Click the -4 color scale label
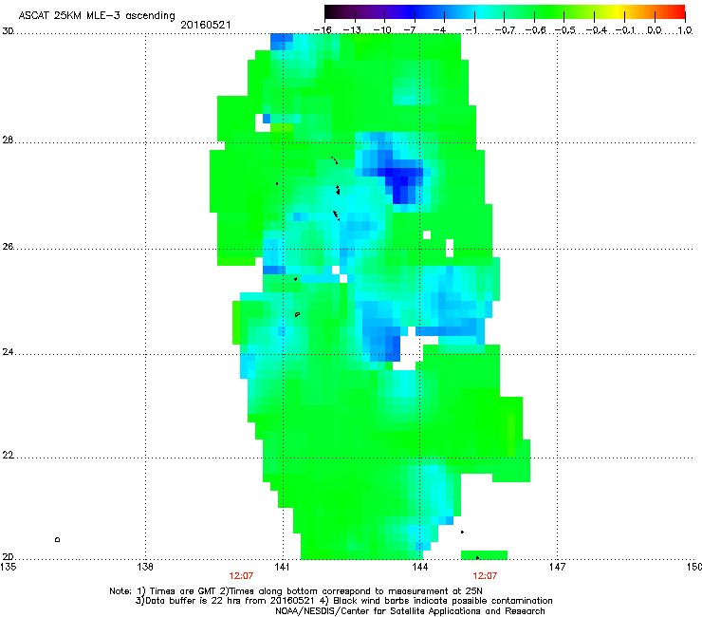702x617 pixels. (439, 30)
